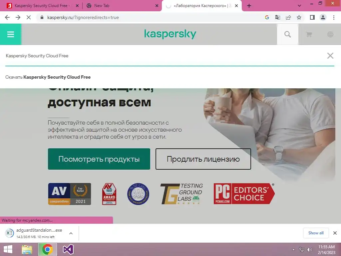Open a new browser tab
Image resolution: width=341 pixels, height=256 pixels.
[249, 6]
